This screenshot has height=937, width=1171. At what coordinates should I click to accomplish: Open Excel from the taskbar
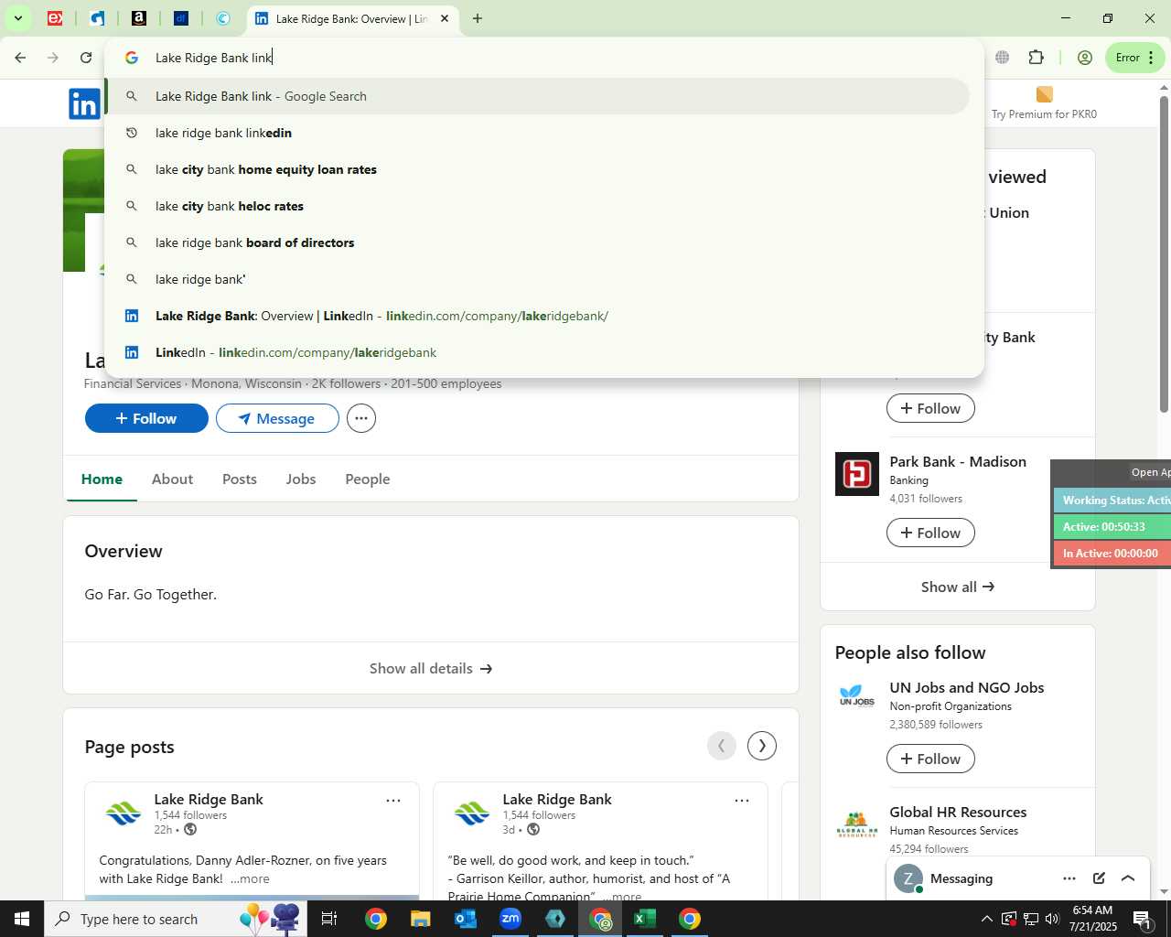click(645, 919)
